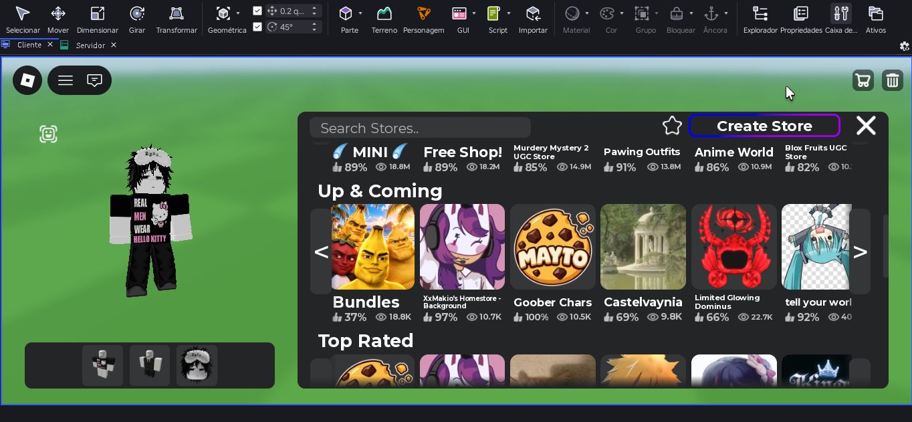Screen dimensions: 912x422
Task: Open the Caixa de ferramentas
Action: click(x=841, y=13)
